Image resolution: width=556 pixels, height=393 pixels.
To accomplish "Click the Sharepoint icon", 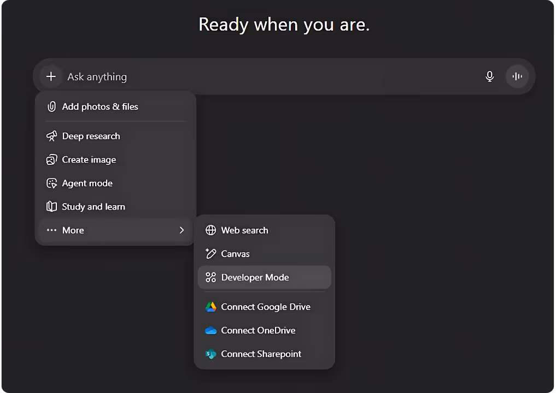I will (x=210, y=354).
